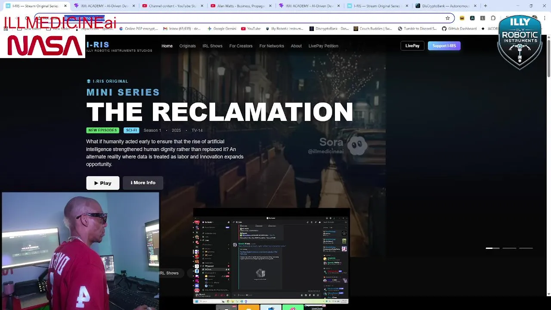
Task: Jump to the last carousel slide indicator
Action: 526,248
